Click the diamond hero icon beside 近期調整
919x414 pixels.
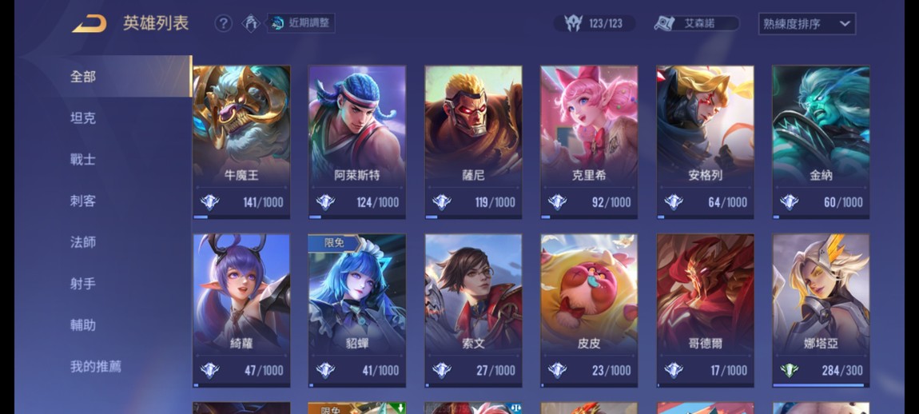coord(252,23)
